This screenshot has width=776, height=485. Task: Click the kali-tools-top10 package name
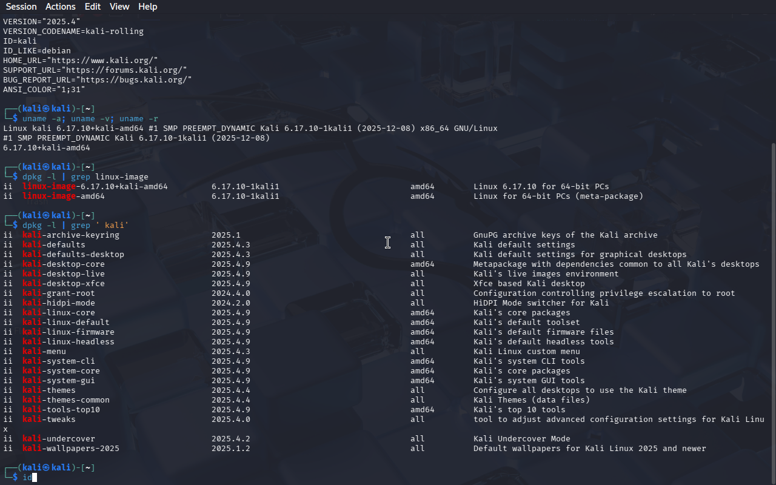(61, 410)
